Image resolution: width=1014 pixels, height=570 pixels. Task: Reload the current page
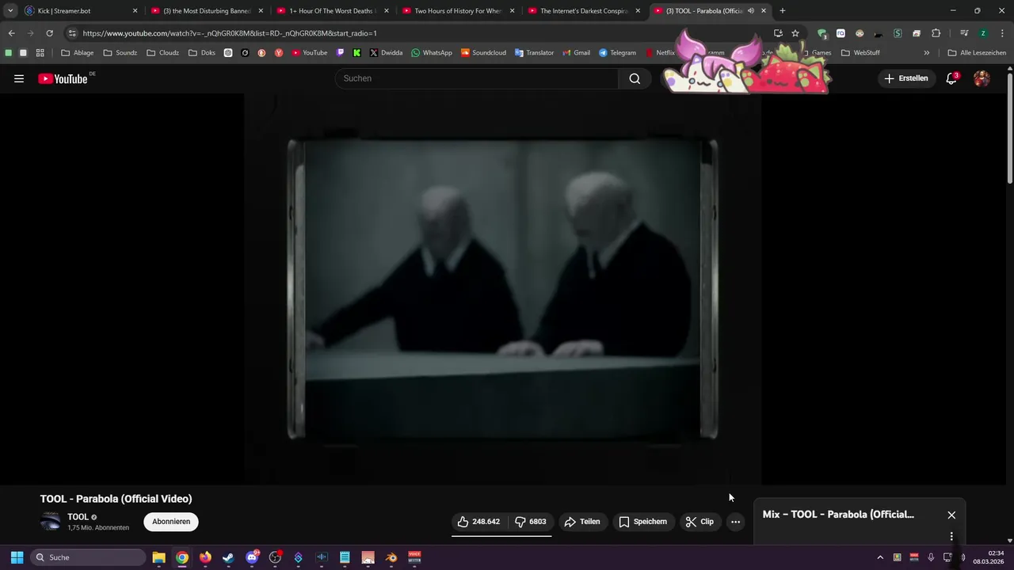pyautogui.click(x=49, y=33)
